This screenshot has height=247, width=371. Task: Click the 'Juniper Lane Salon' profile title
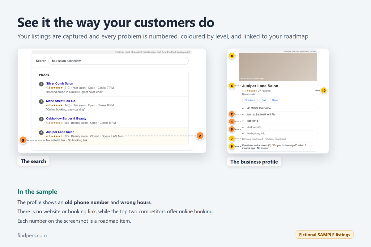pyautogui.click(x=260, y=86)
